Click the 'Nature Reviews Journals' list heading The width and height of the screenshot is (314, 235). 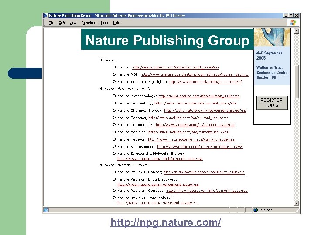[126, 165]
